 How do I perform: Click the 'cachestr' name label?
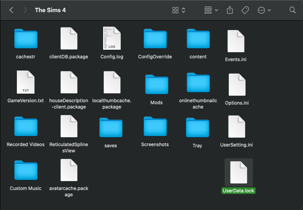(25, 56)
